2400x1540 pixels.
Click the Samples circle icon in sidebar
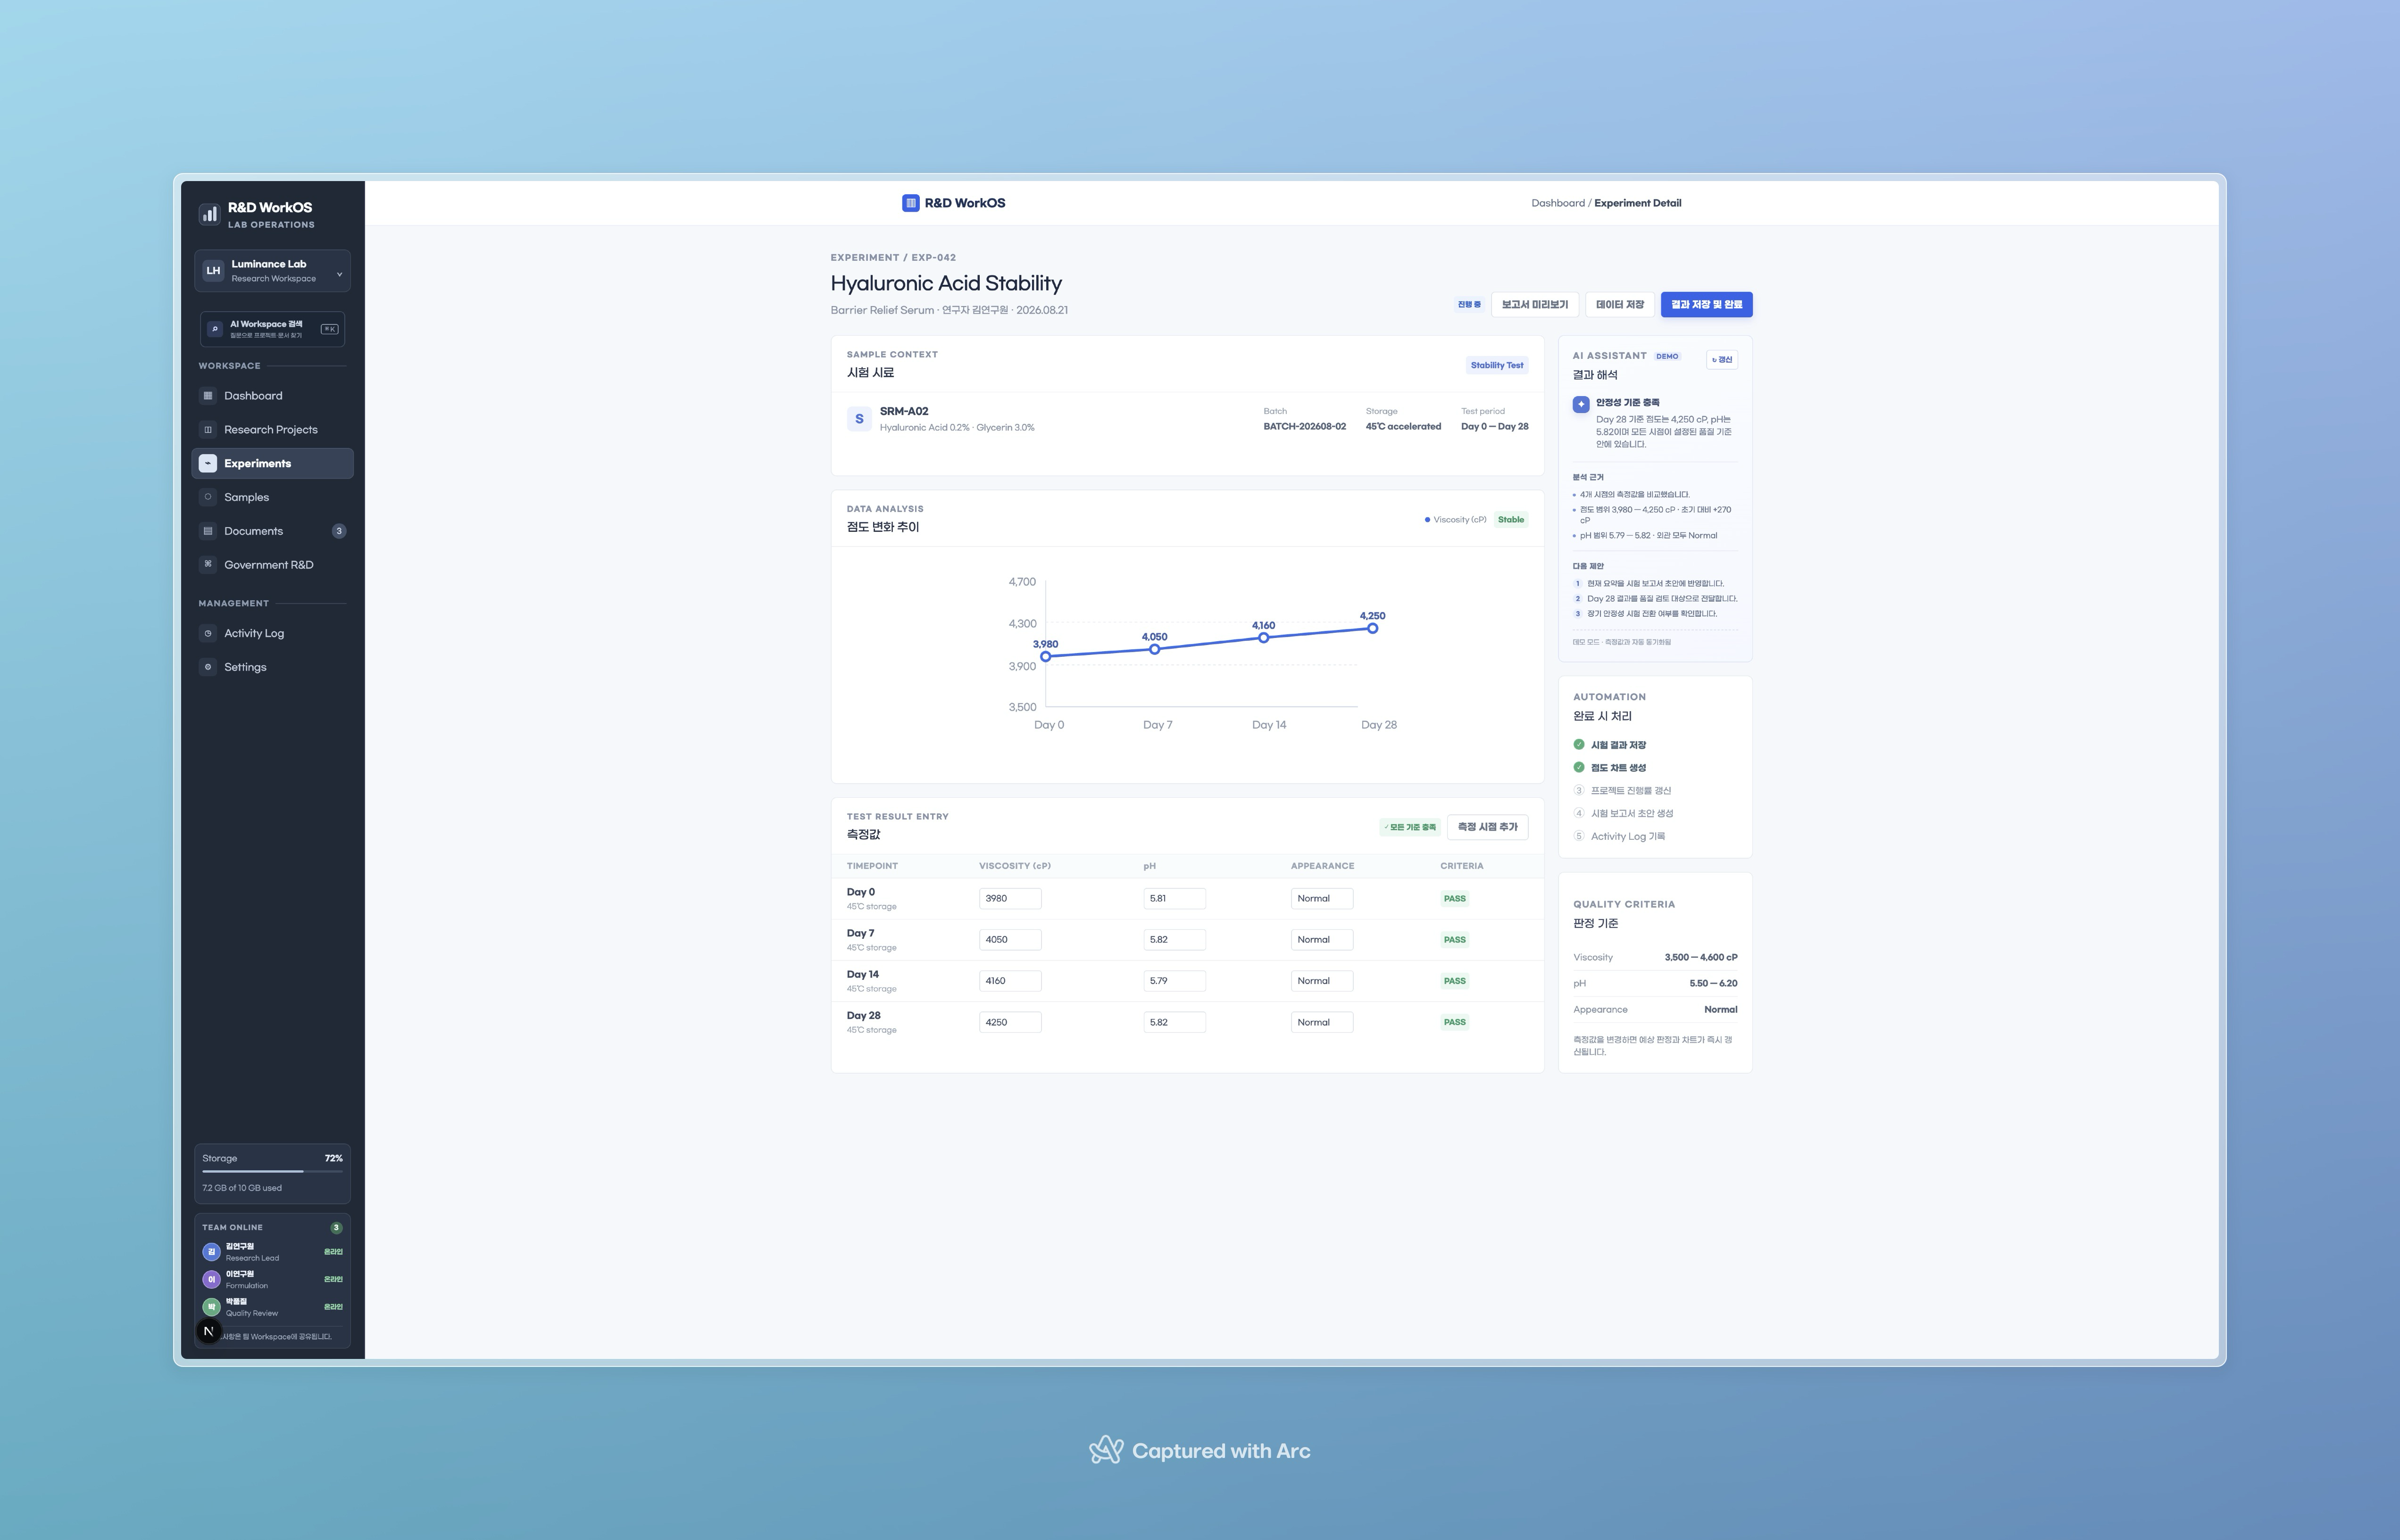(208, 497)
